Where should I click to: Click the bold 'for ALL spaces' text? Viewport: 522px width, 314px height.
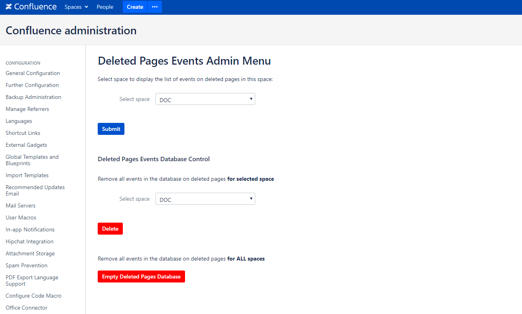click(x=246, y=259)
